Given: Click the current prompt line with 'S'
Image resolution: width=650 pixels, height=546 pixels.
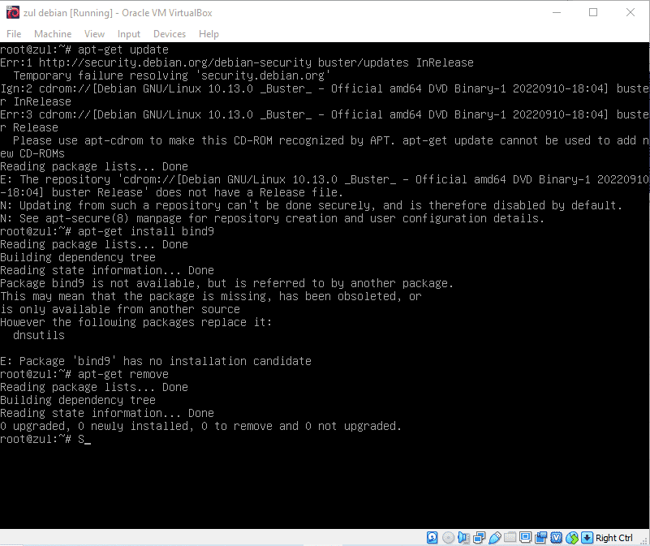Looking at the screenshot, I should click(45, 439).
